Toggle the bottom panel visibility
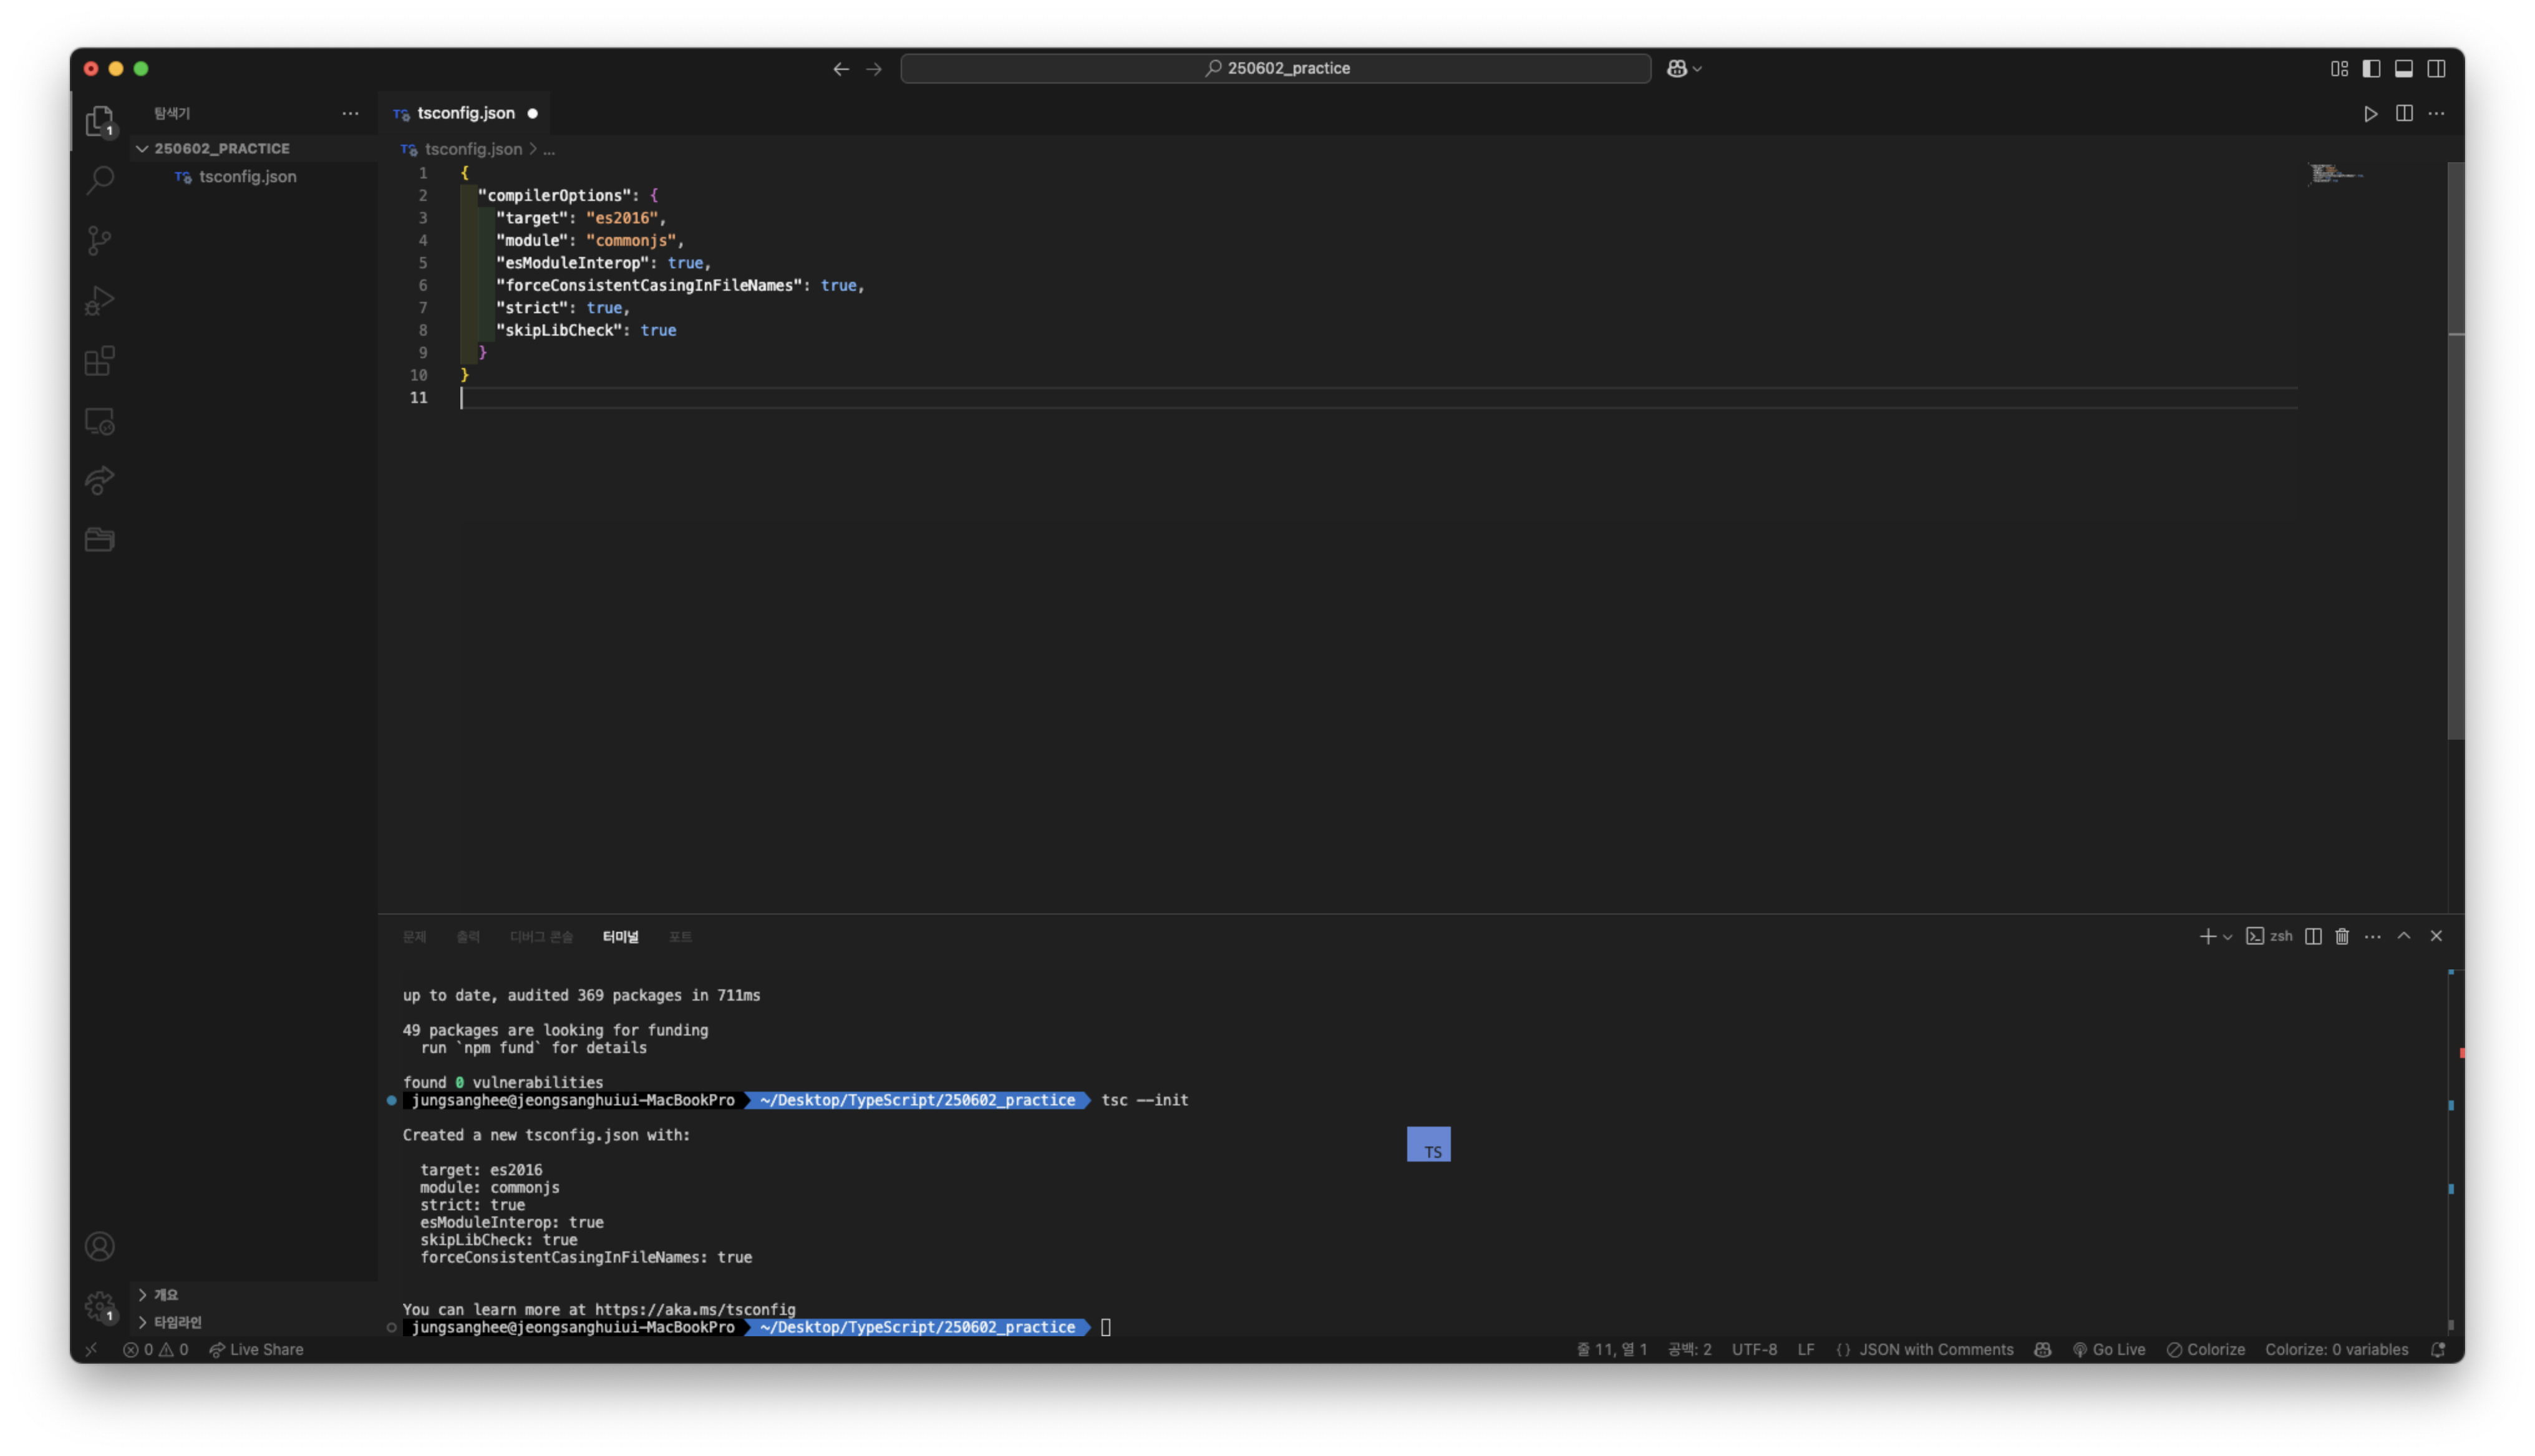2535x1456 pixels. (2404, 68)
